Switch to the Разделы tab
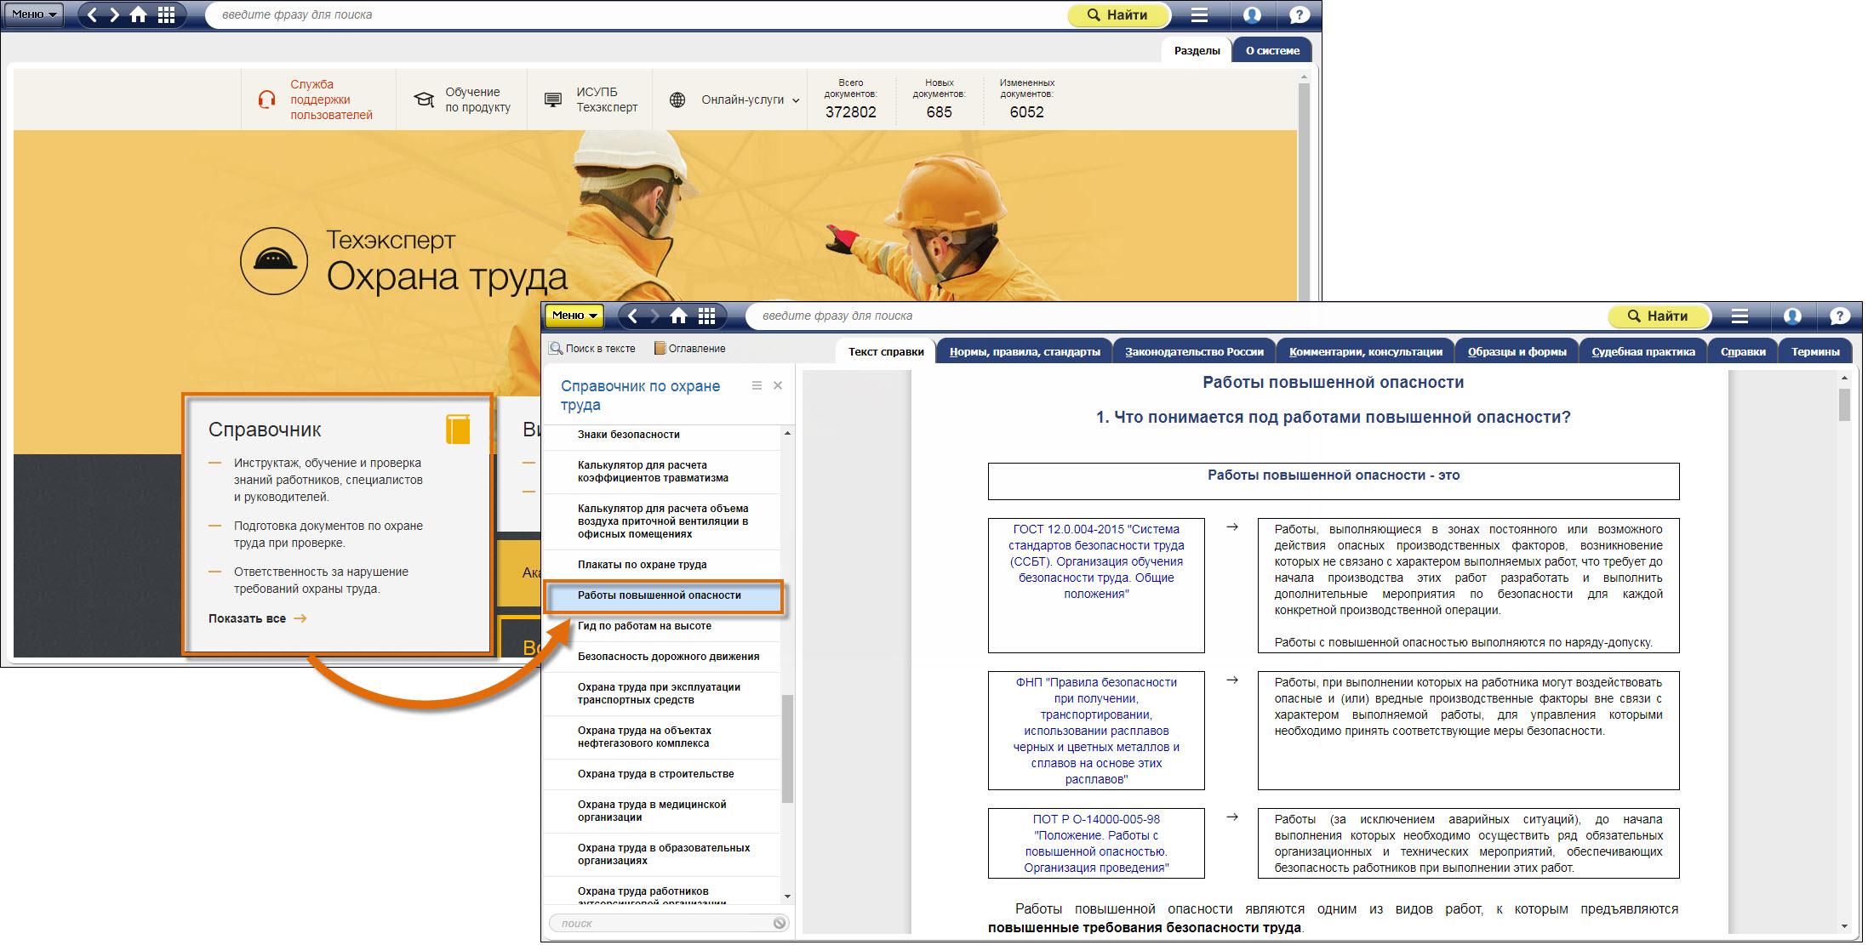Viewport: 1868px width, 945px height. [1197, 50]
